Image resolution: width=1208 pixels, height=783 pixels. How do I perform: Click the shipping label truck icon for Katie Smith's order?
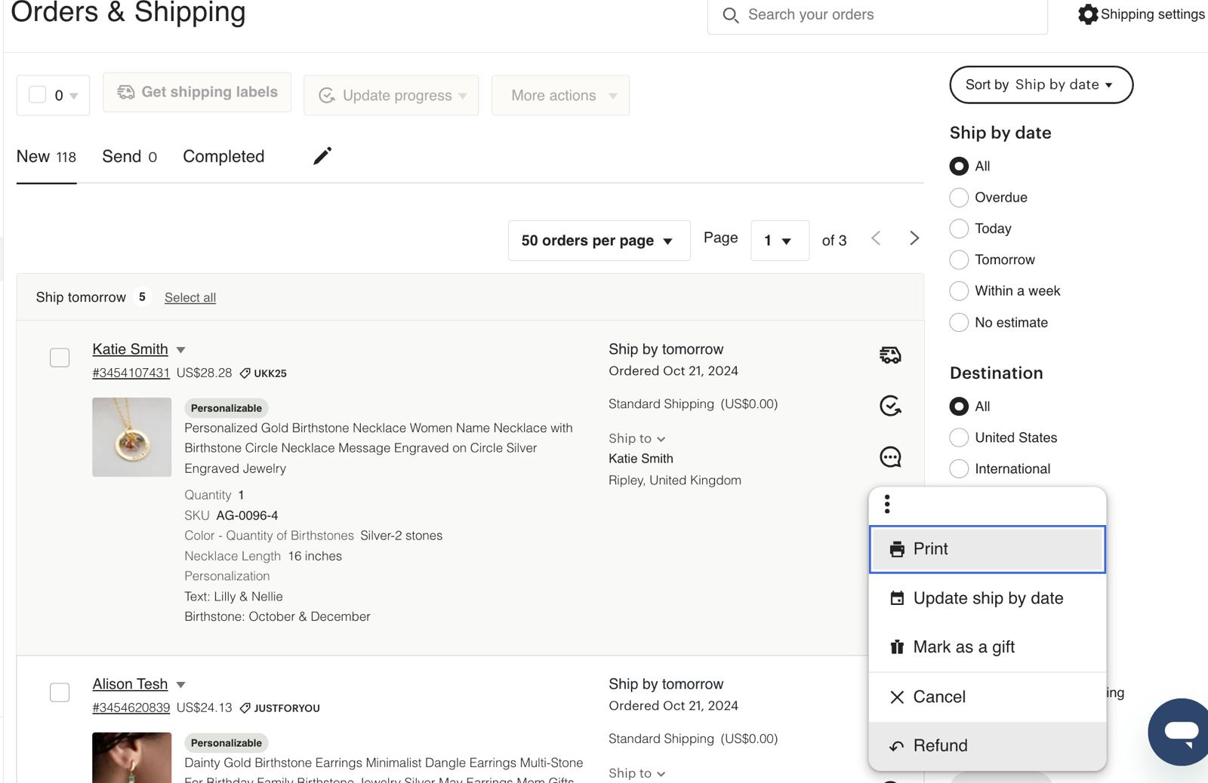[890, 355]
